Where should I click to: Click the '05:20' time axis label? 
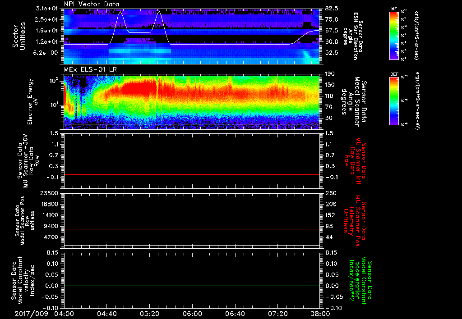(x=150, y=314)
